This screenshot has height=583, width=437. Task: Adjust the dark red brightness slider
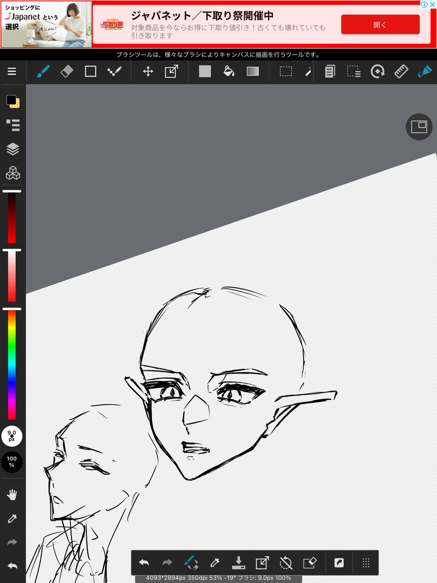click(x=12, y=217)
